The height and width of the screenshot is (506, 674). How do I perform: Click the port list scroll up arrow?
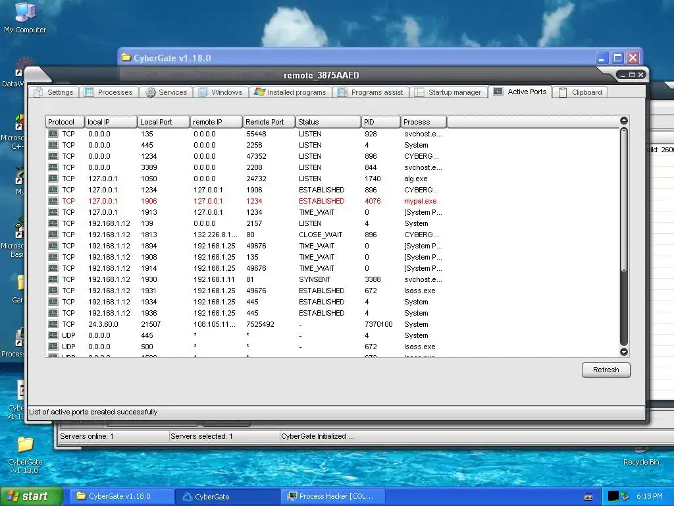[624, 121]
